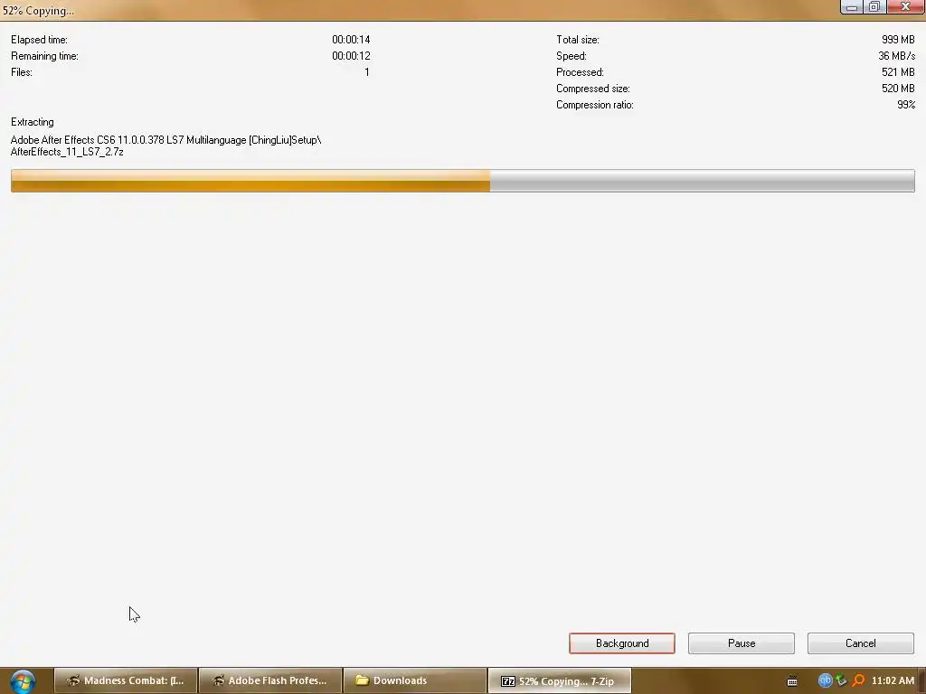Click the Remaining time value 00:00:12
The width and height of the screenshot is (926, 694).
[351, 56]
